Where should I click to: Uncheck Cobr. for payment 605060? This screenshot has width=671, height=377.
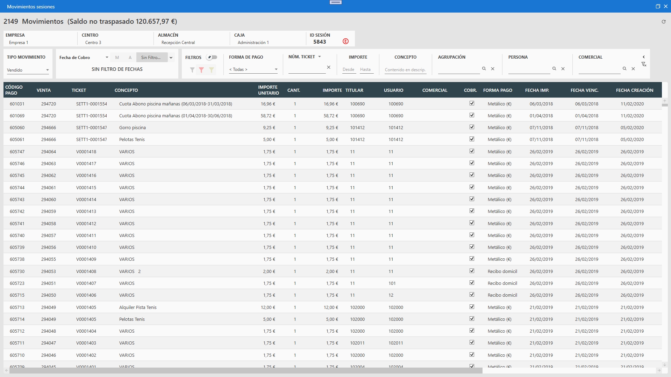tap(472, 127)
